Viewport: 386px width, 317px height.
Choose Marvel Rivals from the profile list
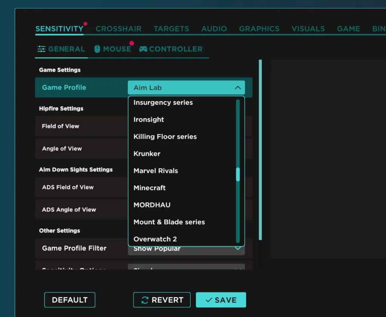(156, 171)
